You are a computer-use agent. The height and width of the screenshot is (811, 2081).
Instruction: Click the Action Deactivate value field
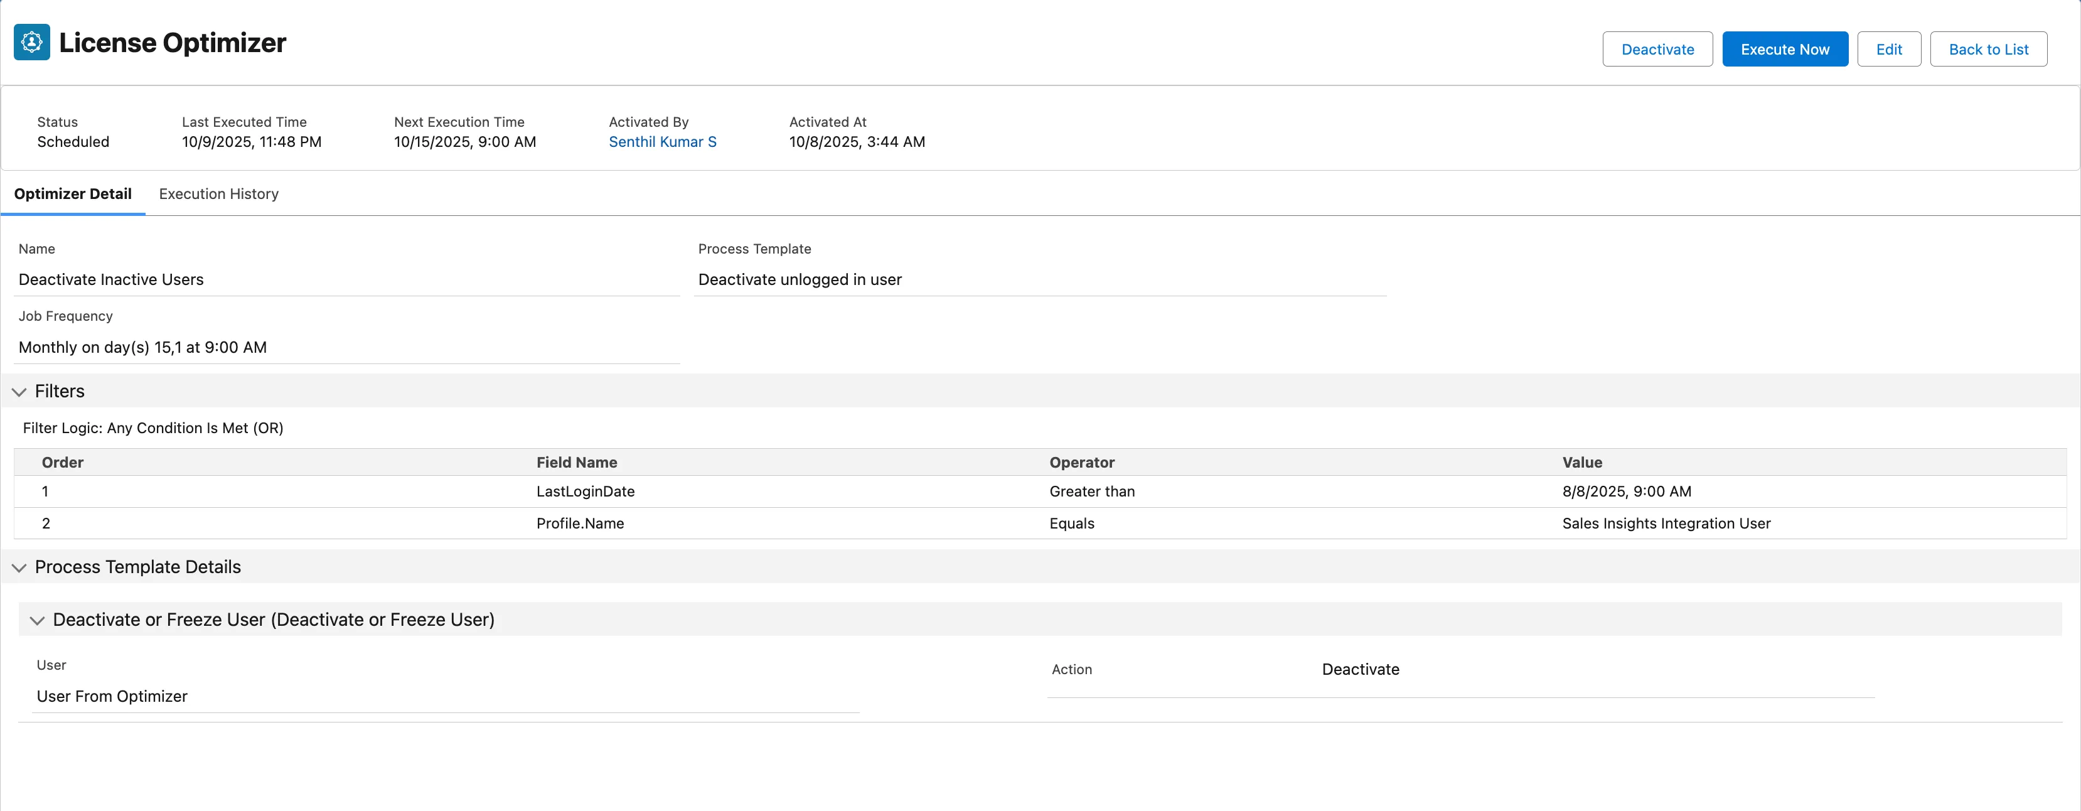click(1359, 670)
